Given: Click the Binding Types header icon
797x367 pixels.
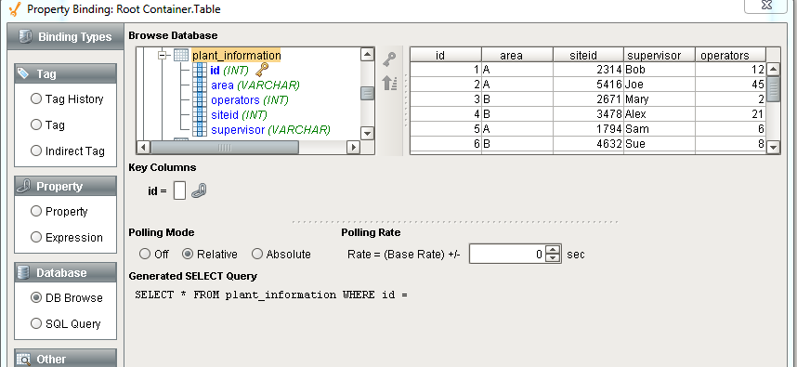Looking at the screenshot, I should tap(25, 36).
